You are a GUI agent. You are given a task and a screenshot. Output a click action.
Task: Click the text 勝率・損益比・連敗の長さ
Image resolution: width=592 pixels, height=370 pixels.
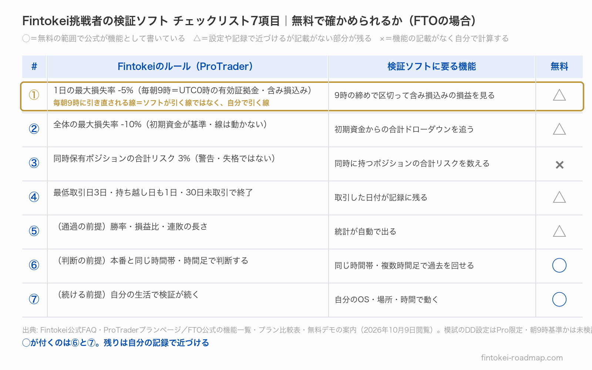159,226
